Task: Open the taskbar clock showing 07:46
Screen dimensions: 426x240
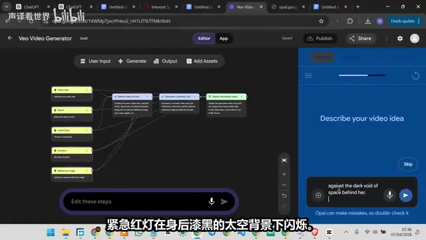Action: tap(401, 232)
